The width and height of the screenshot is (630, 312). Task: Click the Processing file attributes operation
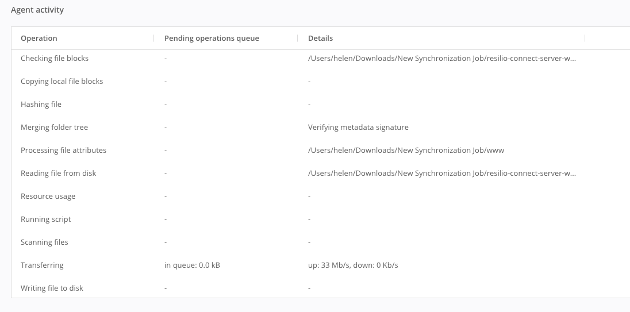[63, 151]
